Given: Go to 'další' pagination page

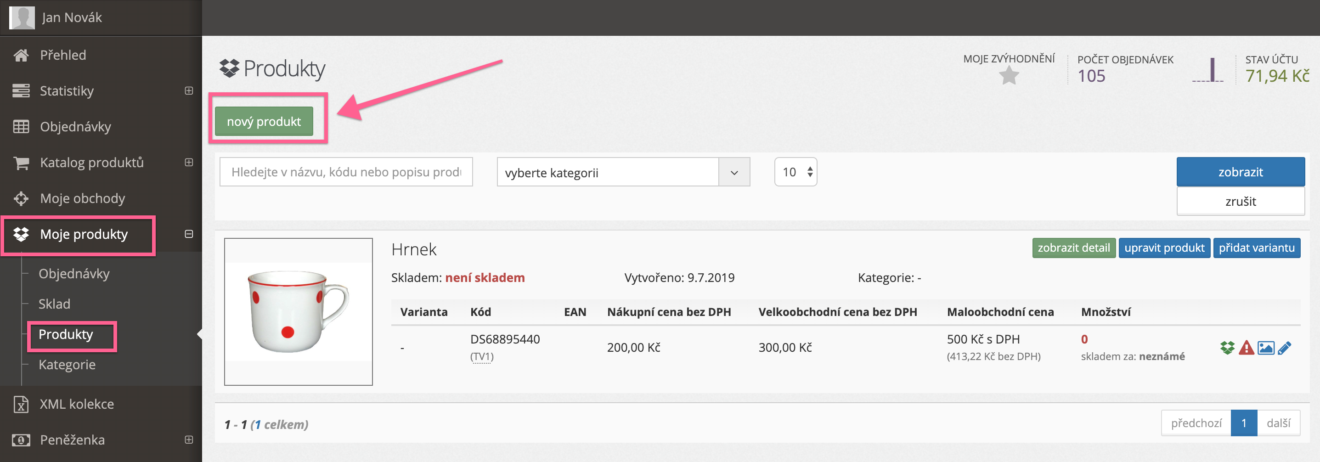Looking at the screenshot, I should 1279,423.
